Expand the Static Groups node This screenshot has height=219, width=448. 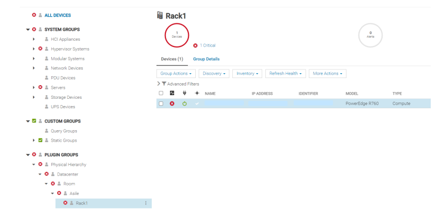point(33,140)
